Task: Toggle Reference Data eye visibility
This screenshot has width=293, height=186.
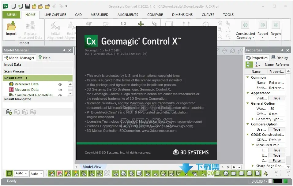Action: [60, 84]
